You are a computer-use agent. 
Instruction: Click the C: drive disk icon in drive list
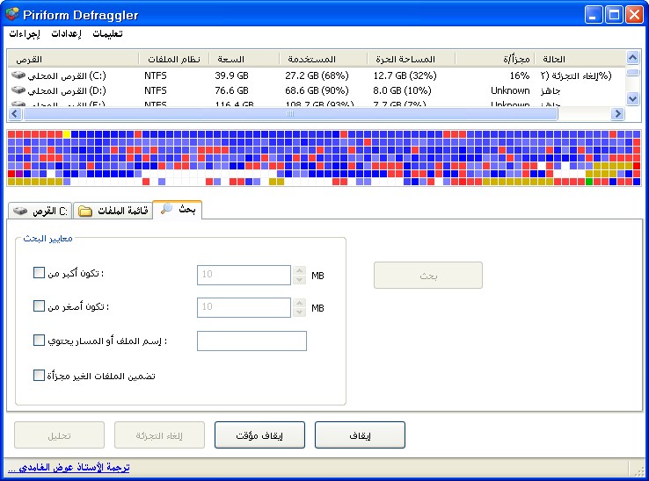pos(18,75)
